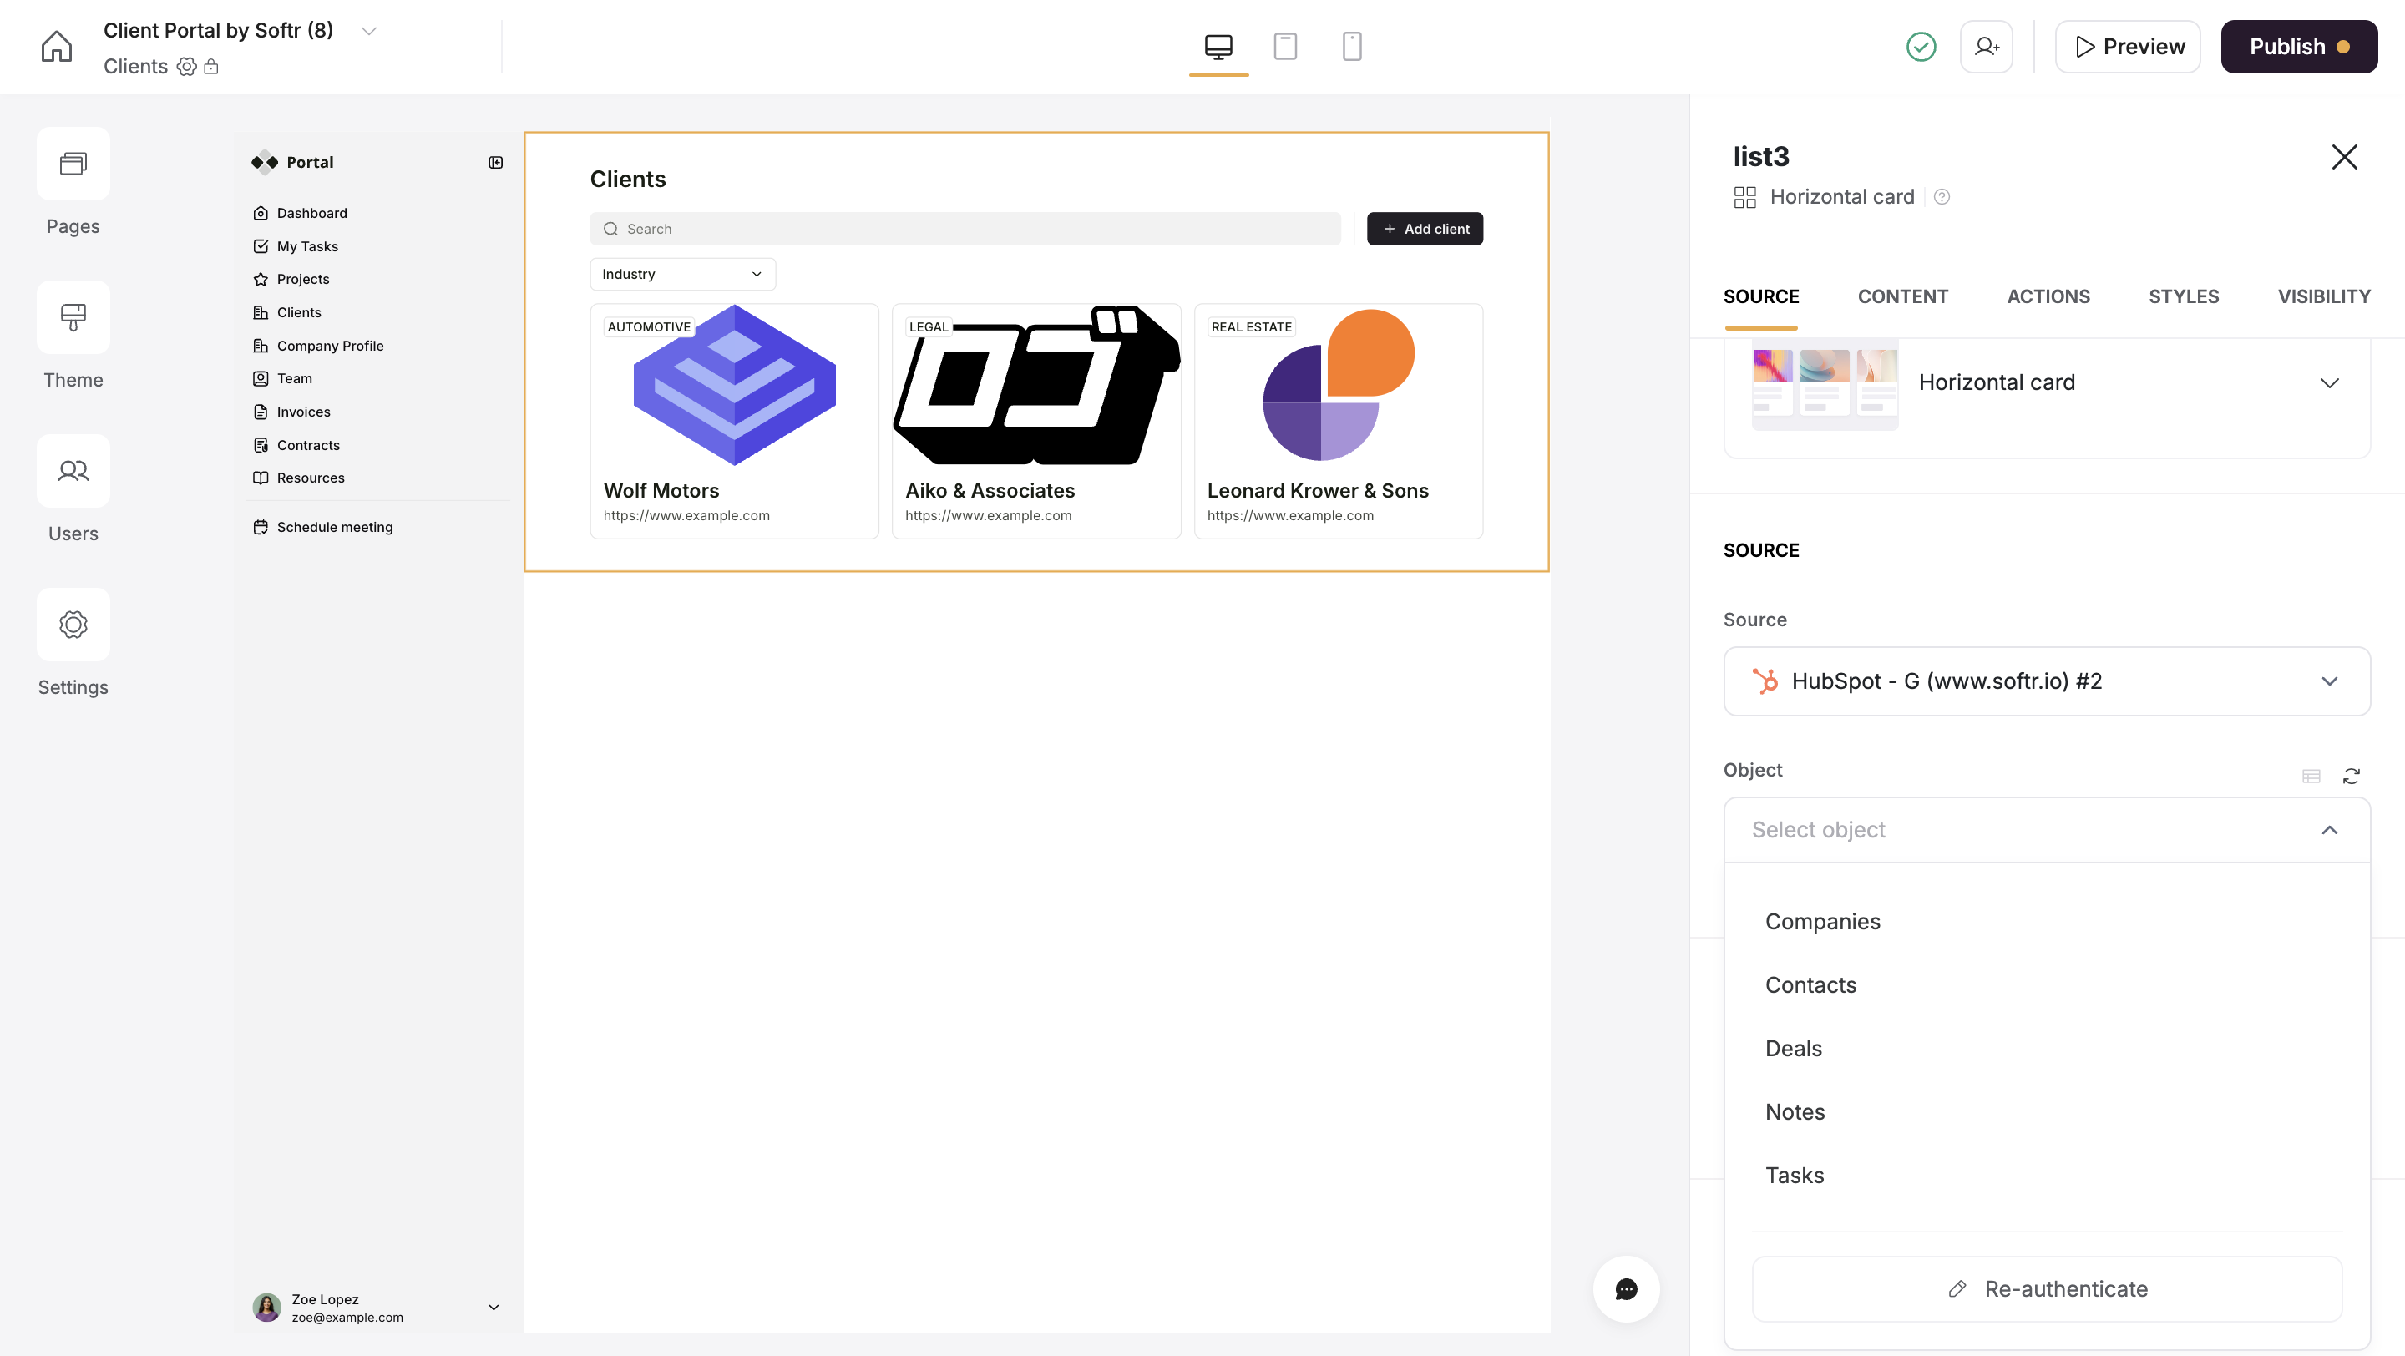Toggle the page lock icon beside Clients

point(211,66)
